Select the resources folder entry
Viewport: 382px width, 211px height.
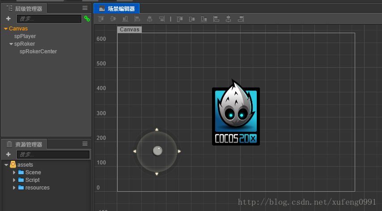pyautogui.click(x=37, y=187)
